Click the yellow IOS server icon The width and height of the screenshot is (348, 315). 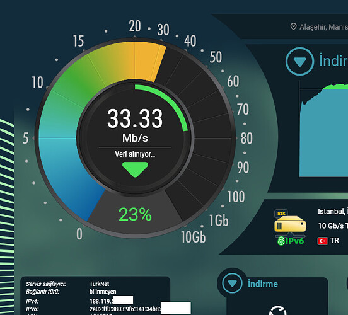[x=290, y=222]
